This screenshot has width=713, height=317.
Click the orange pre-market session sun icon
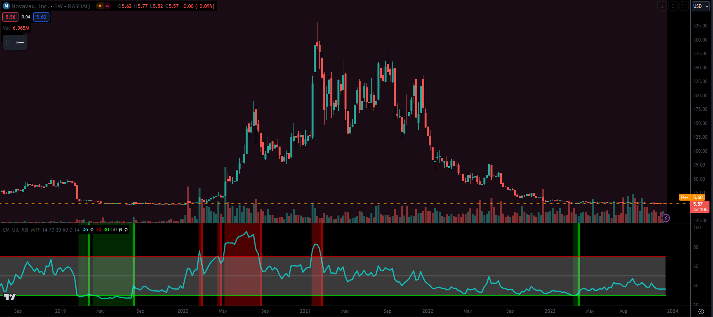pos(100,6)
